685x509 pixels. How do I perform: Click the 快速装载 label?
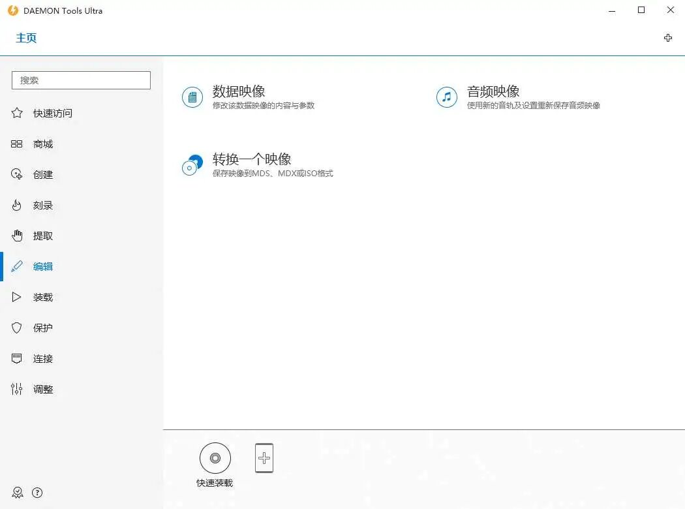click(x=215, y=483)
